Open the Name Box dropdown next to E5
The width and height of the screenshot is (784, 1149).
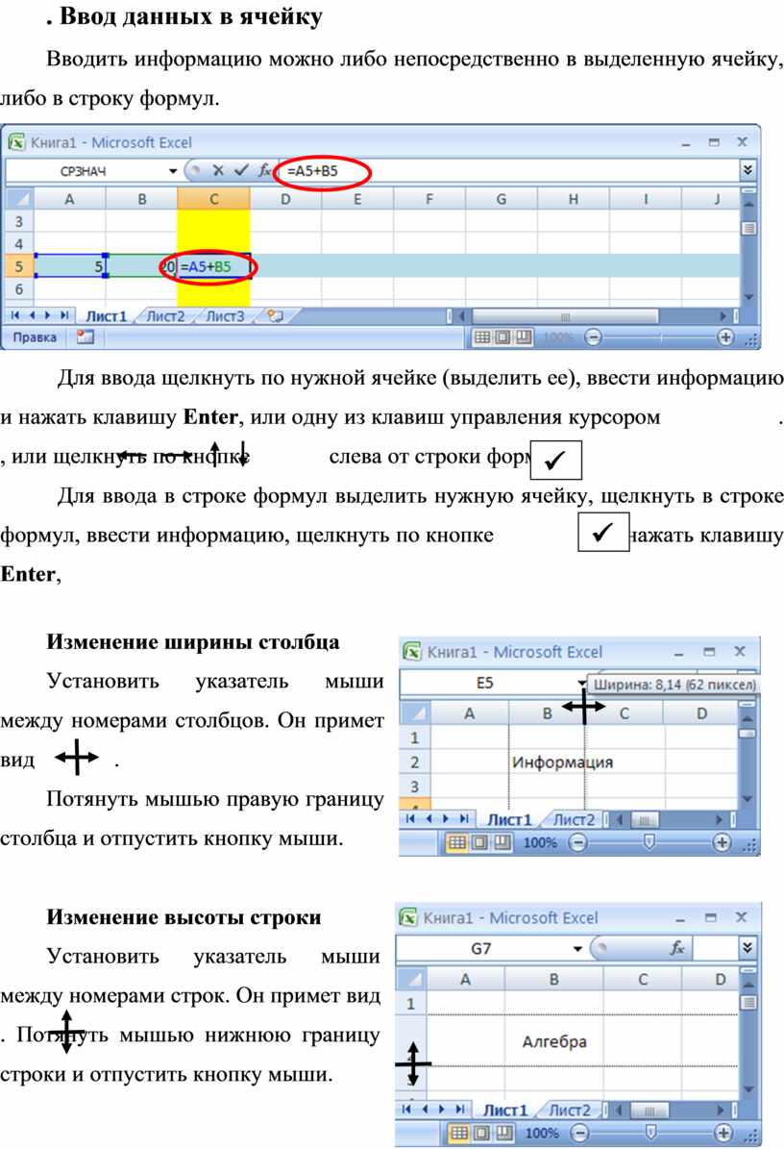580,684
